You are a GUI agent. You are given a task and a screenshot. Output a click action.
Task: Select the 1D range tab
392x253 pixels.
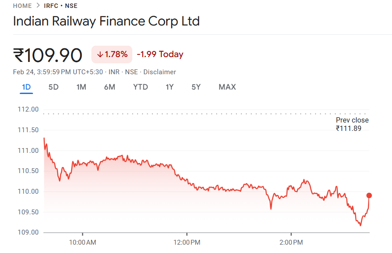26,87
